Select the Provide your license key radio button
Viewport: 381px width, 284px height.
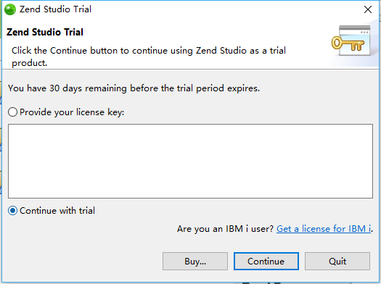click(12, 112)
